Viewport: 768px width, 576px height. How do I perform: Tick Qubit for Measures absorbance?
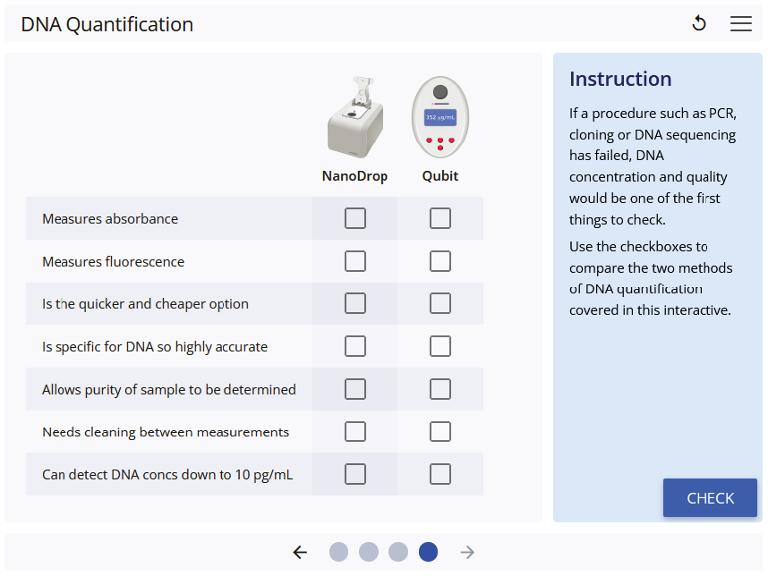(x=440, y=218)
